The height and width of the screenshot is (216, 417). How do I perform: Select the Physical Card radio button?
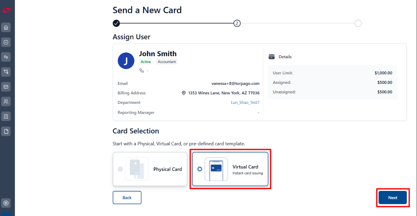coord(120,169)
